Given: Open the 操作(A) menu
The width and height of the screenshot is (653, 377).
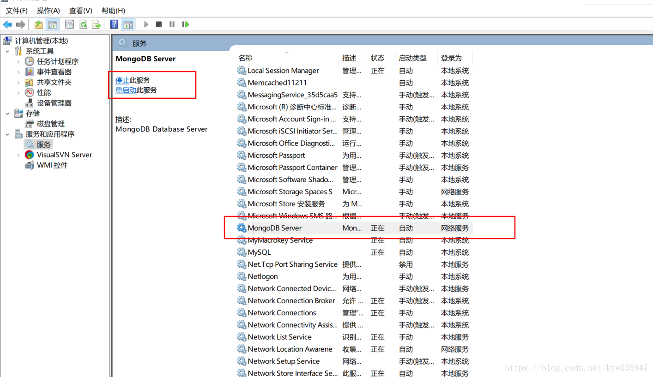Looking at the screenshot, I should click(48, 11).
